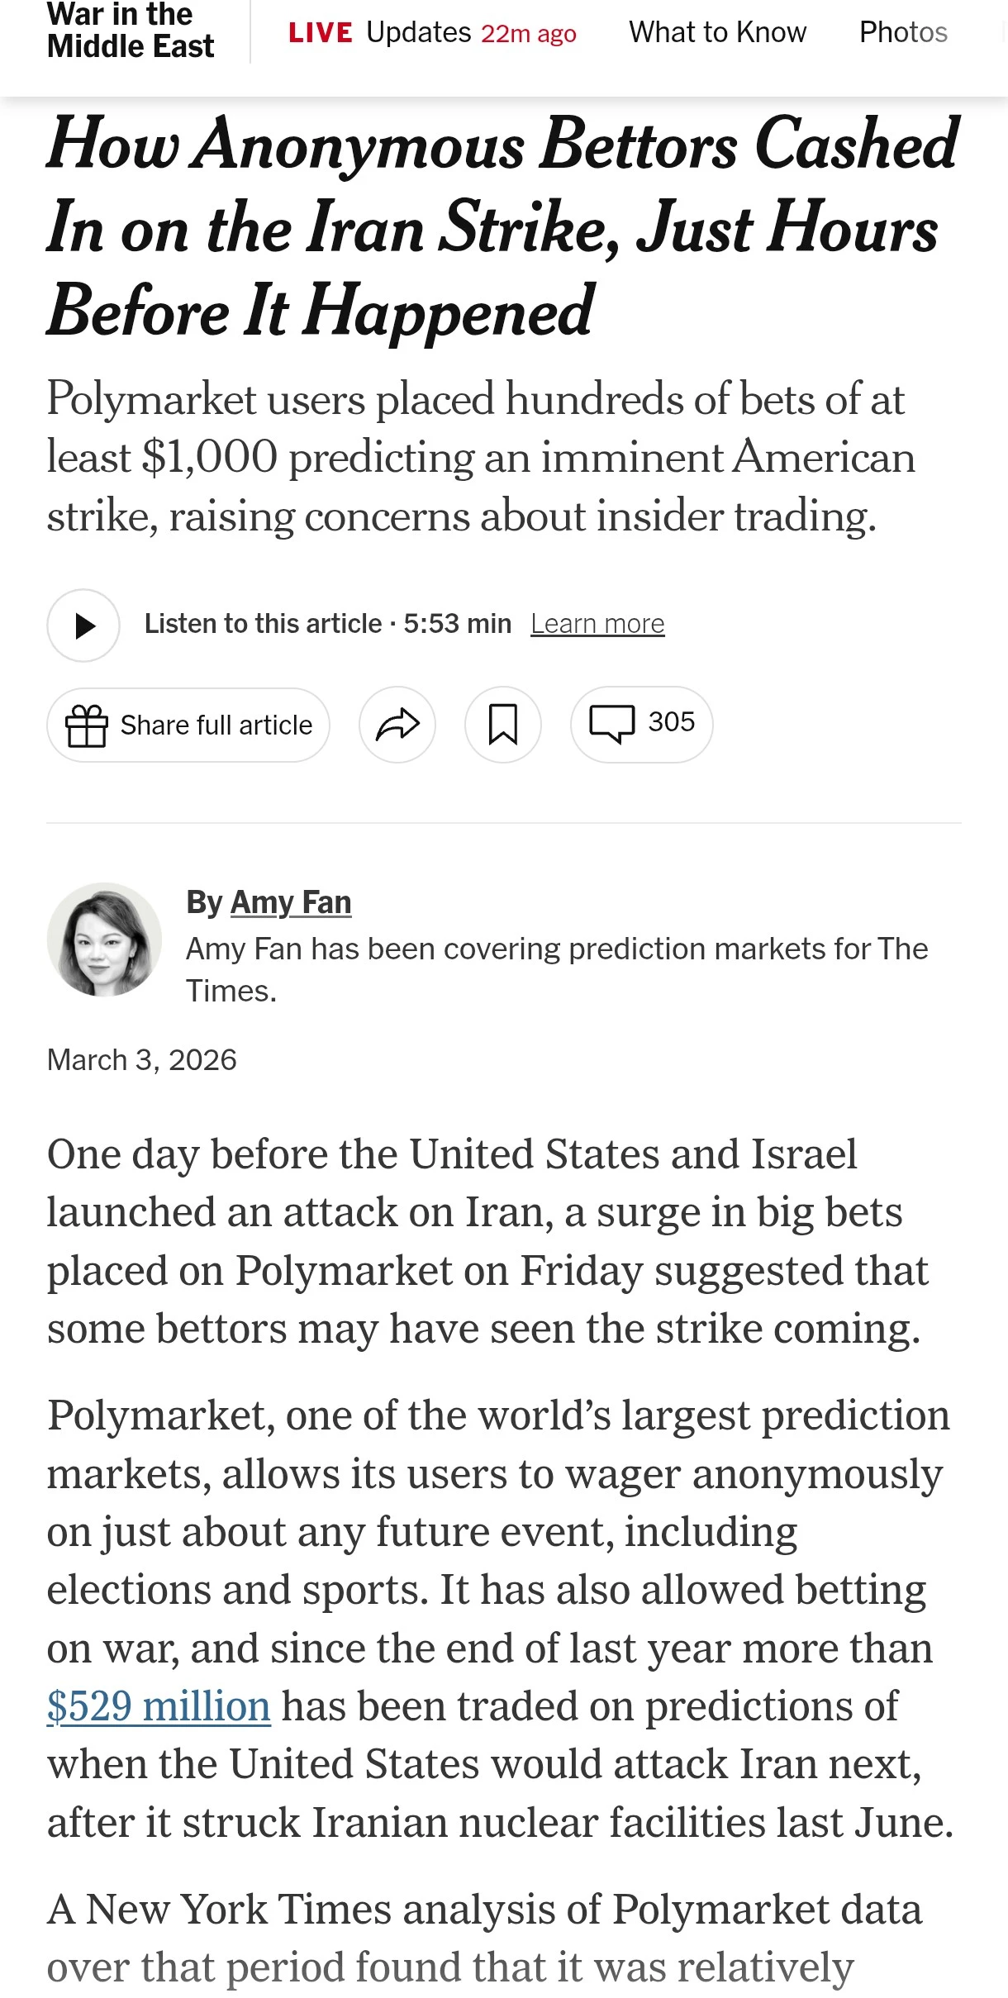Screen dimensions: 1008x1998
Task: Open 'War in the Middle East' section
Action: click(x=131, y=31)
